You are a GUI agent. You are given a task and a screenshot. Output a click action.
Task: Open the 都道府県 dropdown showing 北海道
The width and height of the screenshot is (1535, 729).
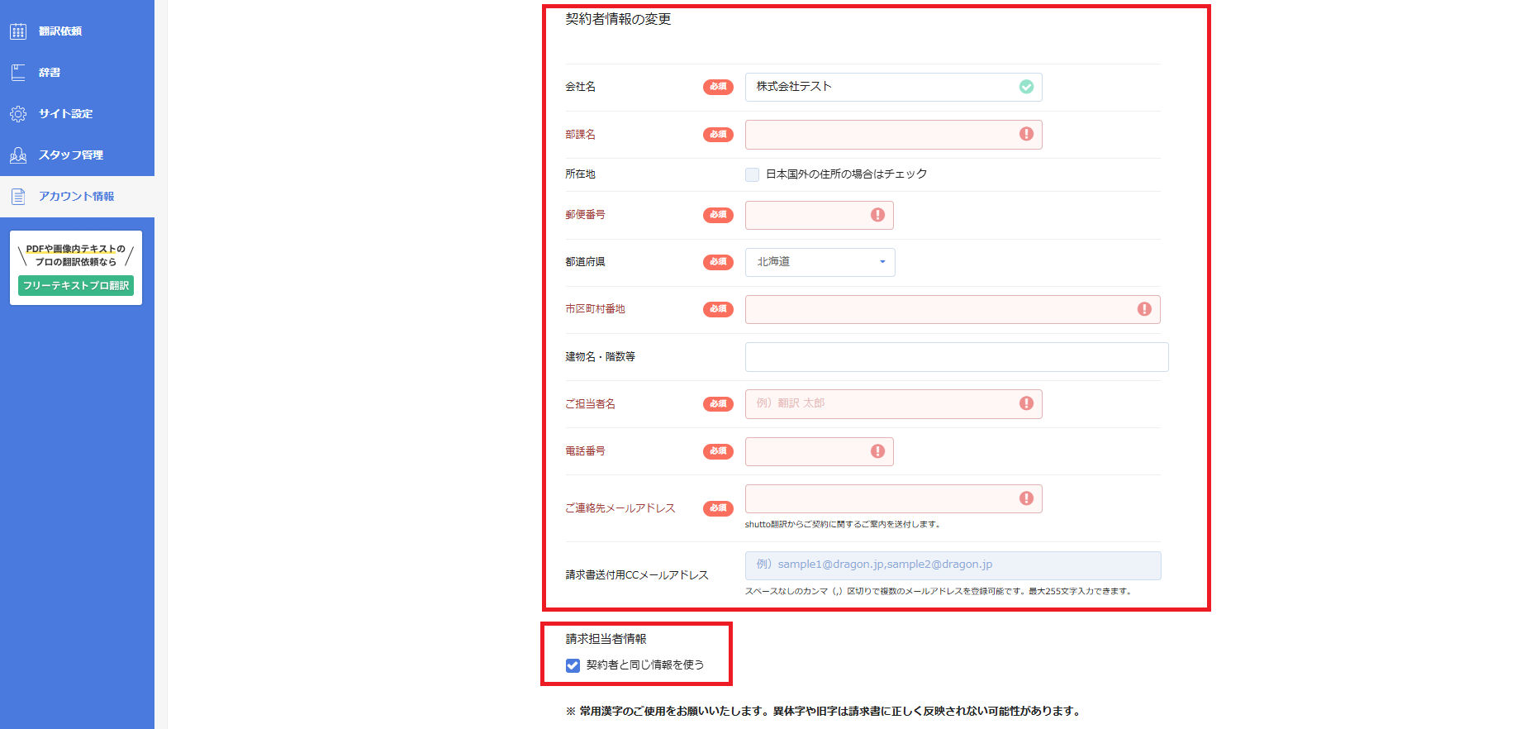click(x=820, y=262)
